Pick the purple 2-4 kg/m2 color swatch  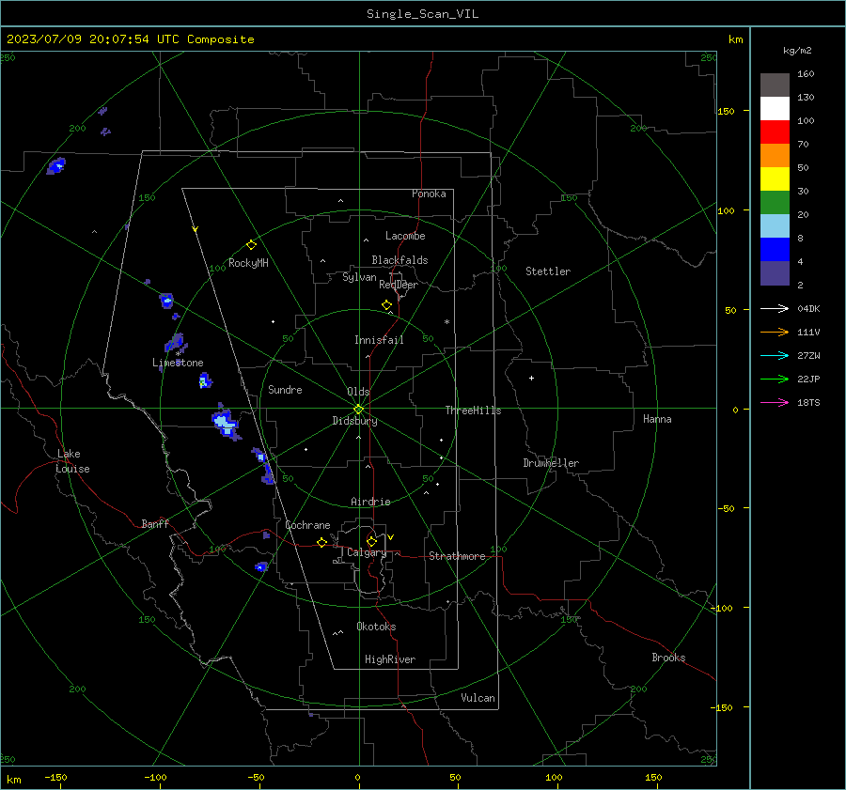point(775,272)
